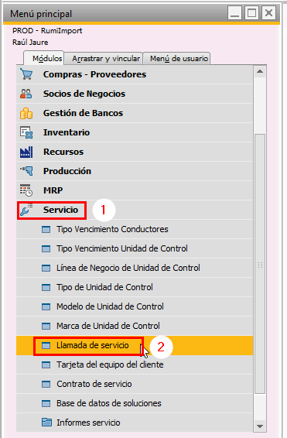Image resolution: width=287 pixels, height=438 pixels.
Task: Click the scrollbar down arrow
Action: click(x=260, y=426)
